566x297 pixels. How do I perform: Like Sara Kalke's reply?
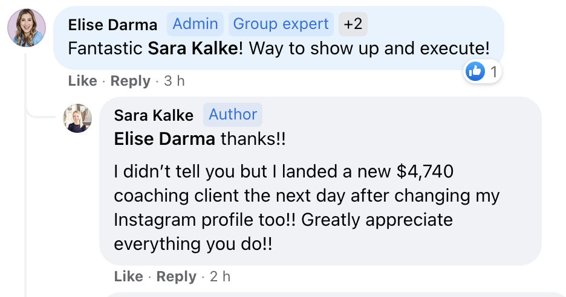coord(128,276)
